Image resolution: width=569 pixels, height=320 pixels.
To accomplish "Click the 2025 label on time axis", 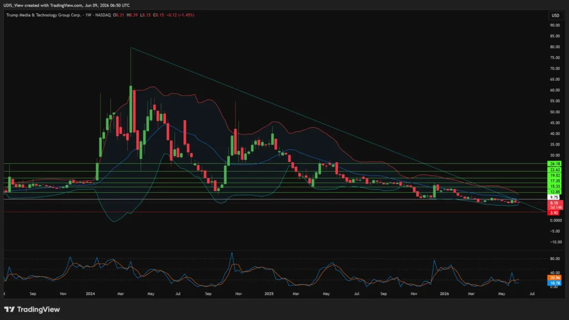I will point(269,293).
